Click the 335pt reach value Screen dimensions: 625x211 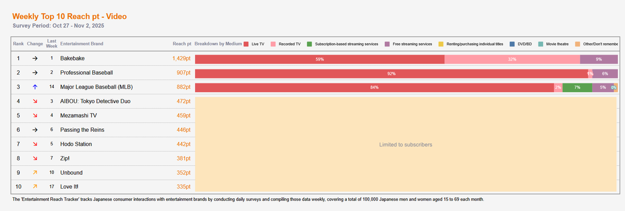pos(183,186)
